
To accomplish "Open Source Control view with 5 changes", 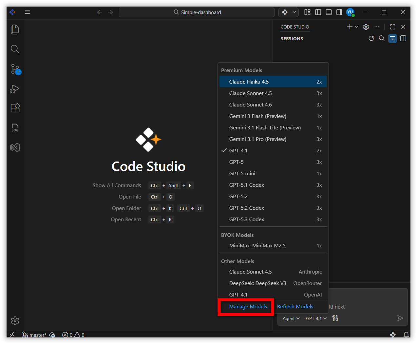I will tap(15, 69).
